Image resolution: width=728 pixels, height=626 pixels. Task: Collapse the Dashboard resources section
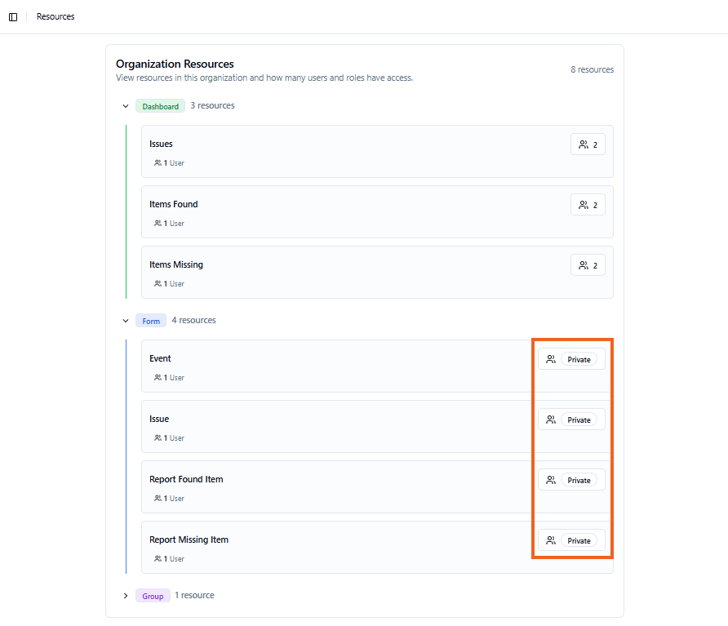126,106
